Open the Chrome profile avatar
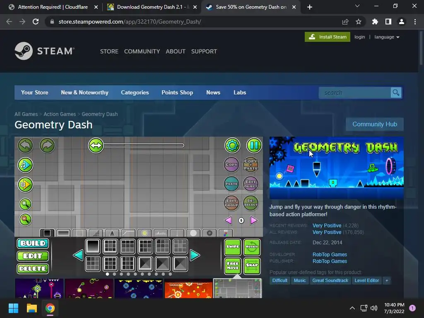The height and width of the screenshot is (318, 424). (402, 22)
